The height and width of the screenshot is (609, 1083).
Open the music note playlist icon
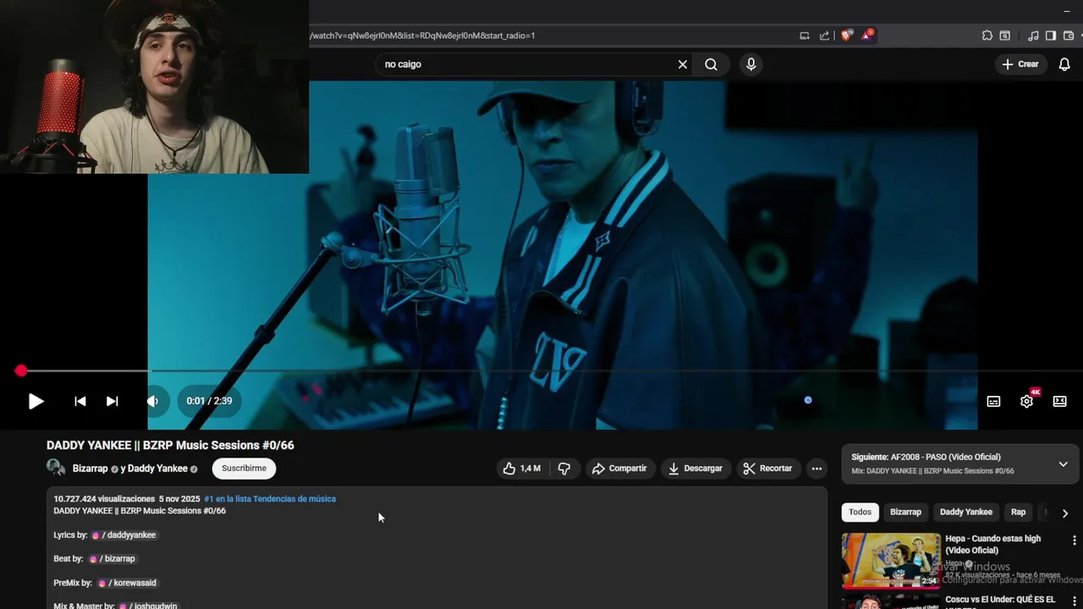pyautogui.click(x=1033, y=36)
